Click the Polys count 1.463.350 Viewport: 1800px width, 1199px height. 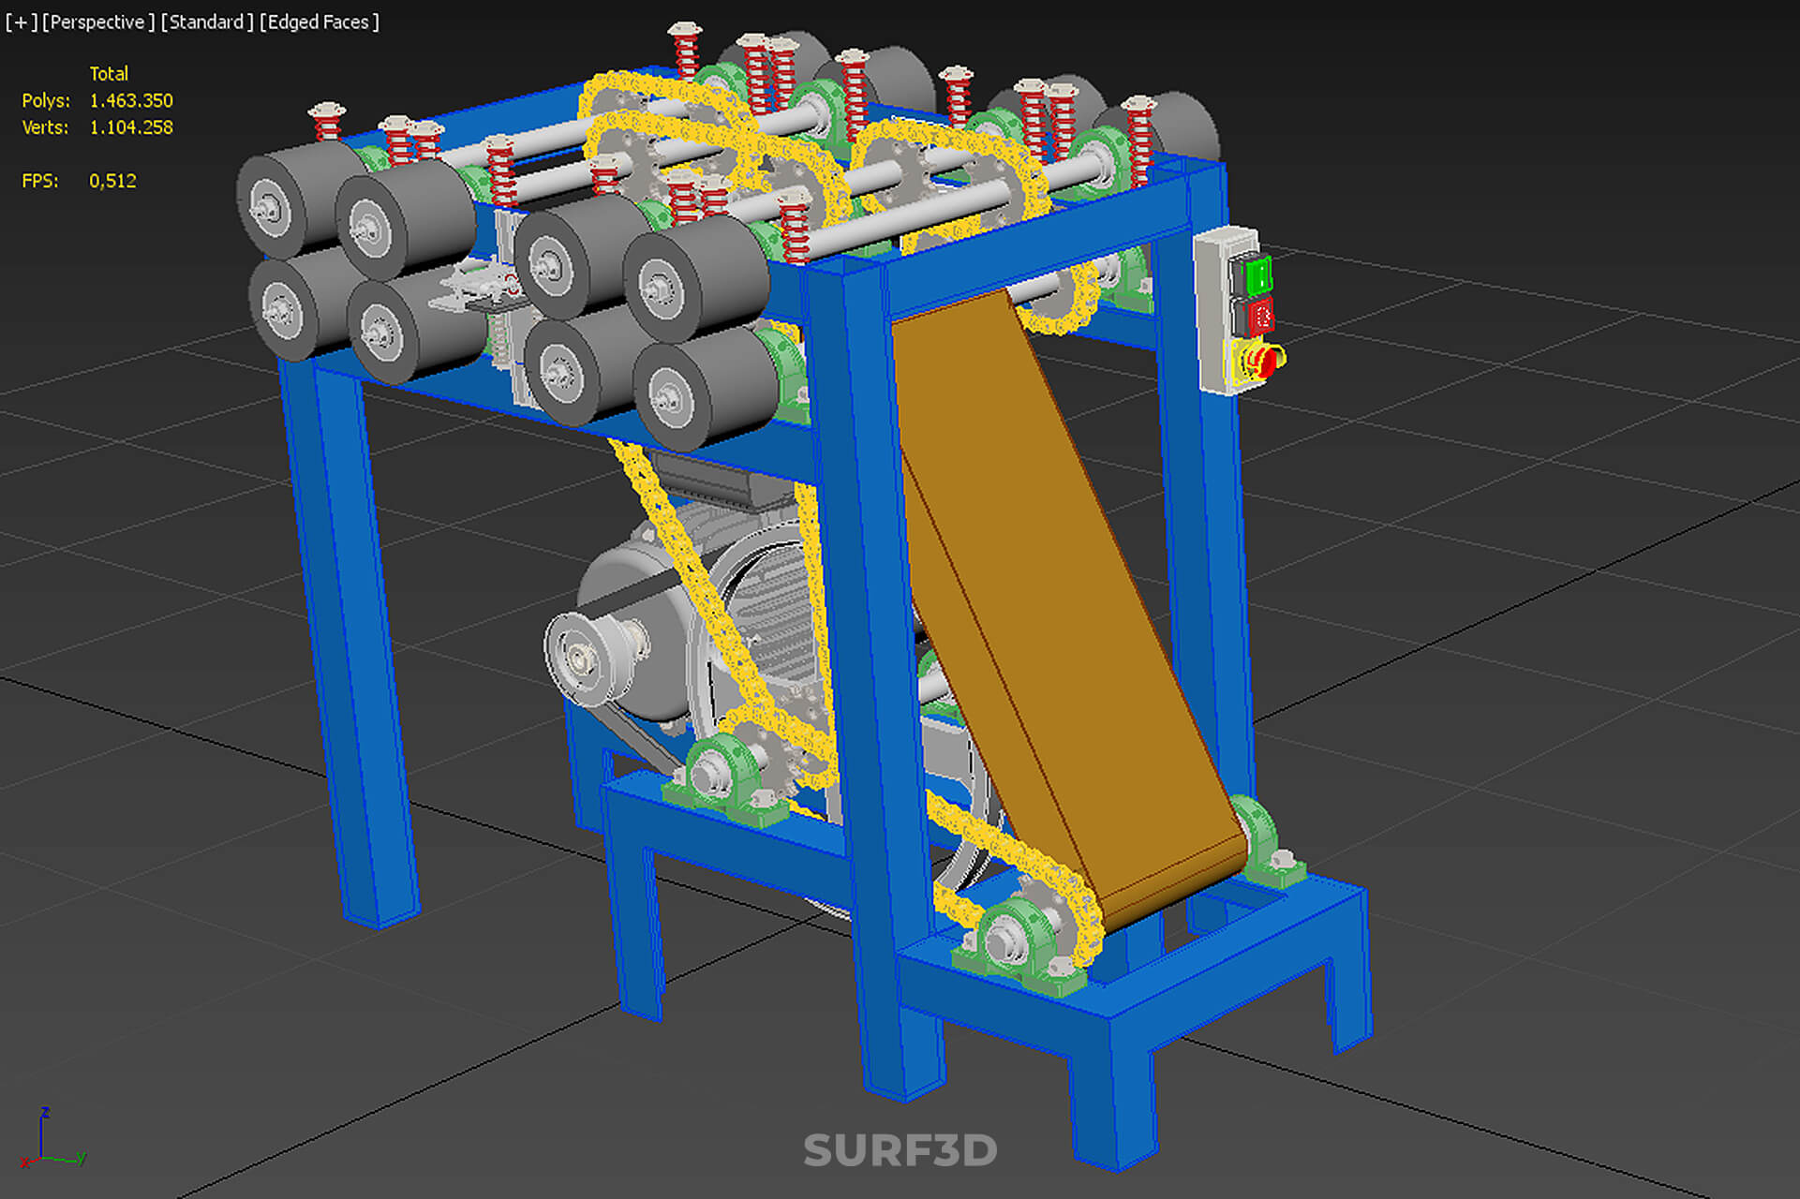(x=131, y=100)
